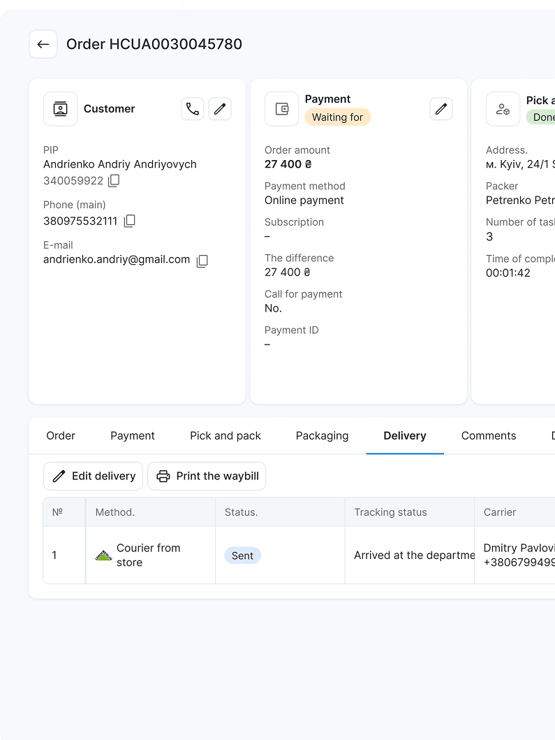Click the Order amount 27 400 value
Screen dimensions: 555x740
[x=288, y=164]
